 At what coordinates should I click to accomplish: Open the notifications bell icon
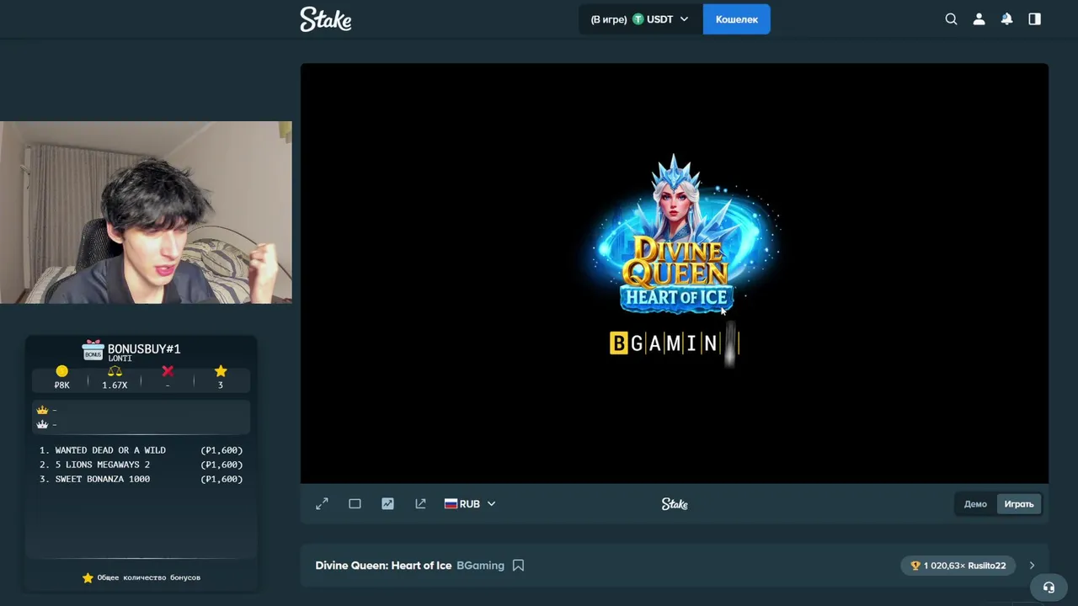click(x=1006, y=19)
